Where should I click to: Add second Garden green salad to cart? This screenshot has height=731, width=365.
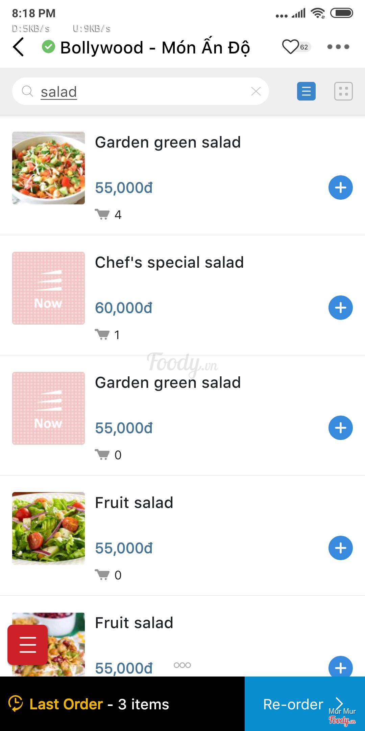tap(340, 428)
